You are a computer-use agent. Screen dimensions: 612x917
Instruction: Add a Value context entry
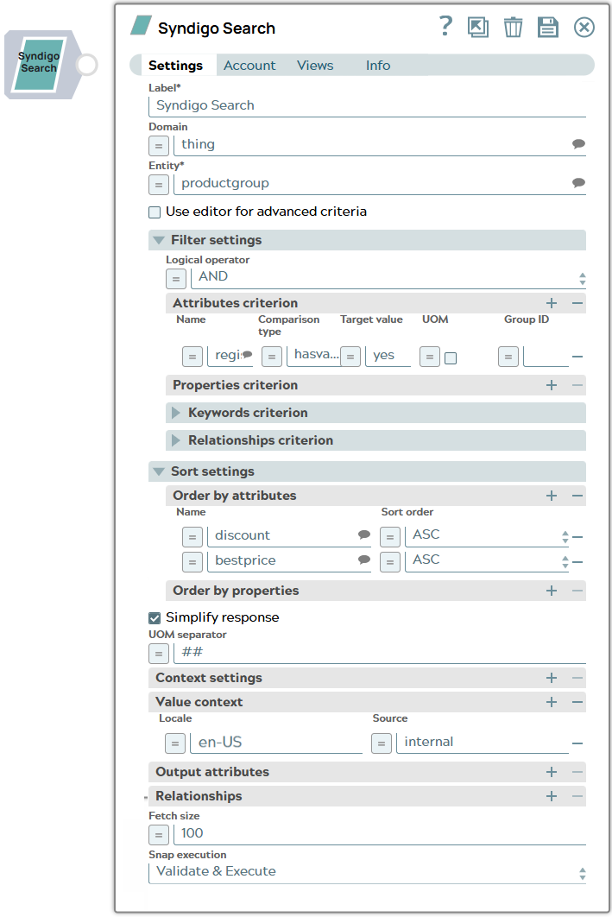[552, 702]
